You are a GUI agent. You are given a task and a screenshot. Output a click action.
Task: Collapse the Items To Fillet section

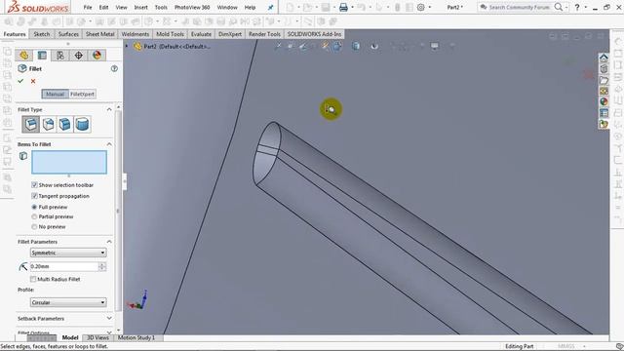(109, 144)
